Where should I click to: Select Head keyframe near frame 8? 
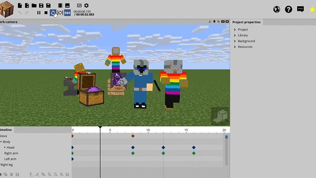coord(133,147)
